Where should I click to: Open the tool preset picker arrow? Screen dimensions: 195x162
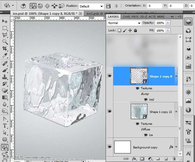tap(13, 5)
